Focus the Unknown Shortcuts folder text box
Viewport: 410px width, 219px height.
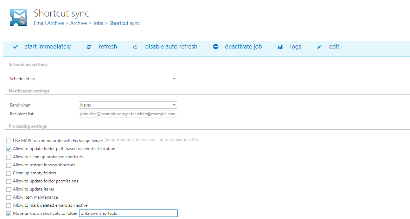(x=128, y=213)
